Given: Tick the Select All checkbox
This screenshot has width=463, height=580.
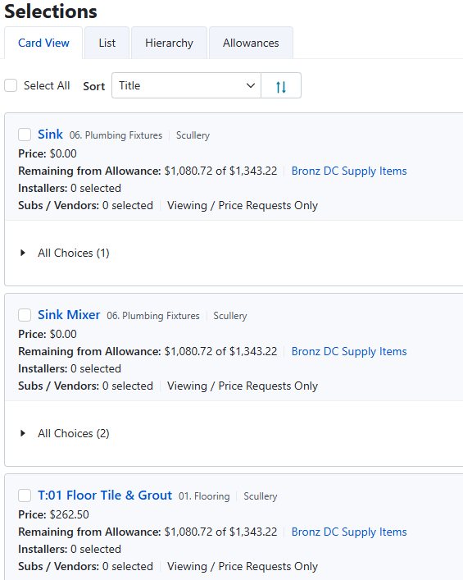Looking at the screenshot, I should (11, 85).
